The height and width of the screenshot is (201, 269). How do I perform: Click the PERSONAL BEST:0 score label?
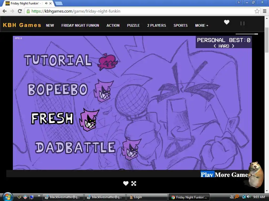click(x=224, y=40)
